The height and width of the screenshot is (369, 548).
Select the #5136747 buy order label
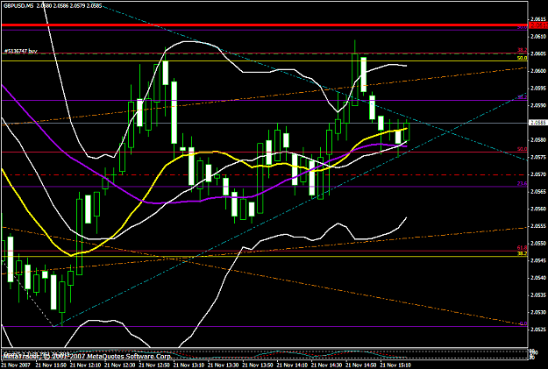pyautogui.click(x=20, y=51)
